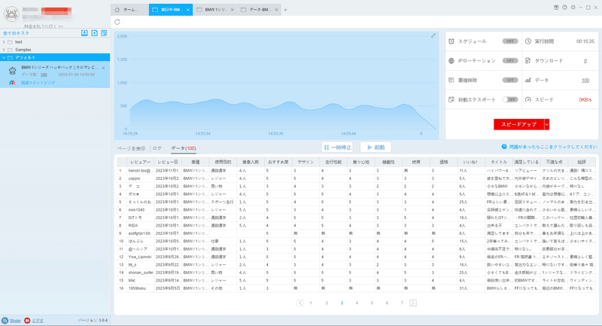Select the ログ tab above the data table

point(157,148)
